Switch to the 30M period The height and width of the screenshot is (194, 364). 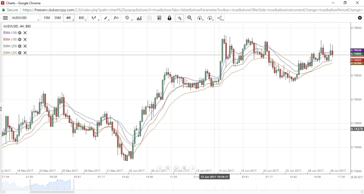pos(57,18)
